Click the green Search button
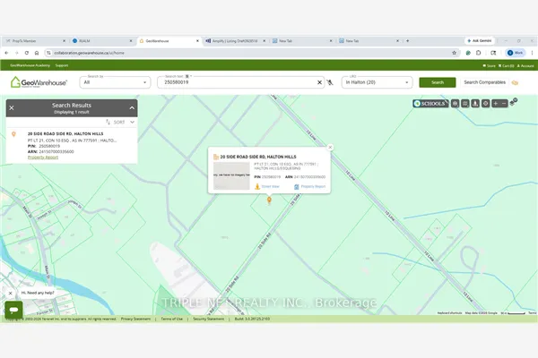The image size is (538, 358). 438,82
